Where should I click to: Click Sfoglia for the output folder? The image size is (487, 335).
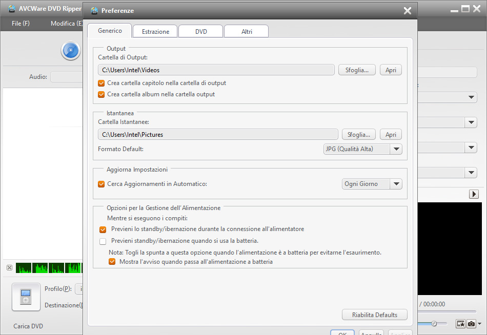tap(357, 70)
